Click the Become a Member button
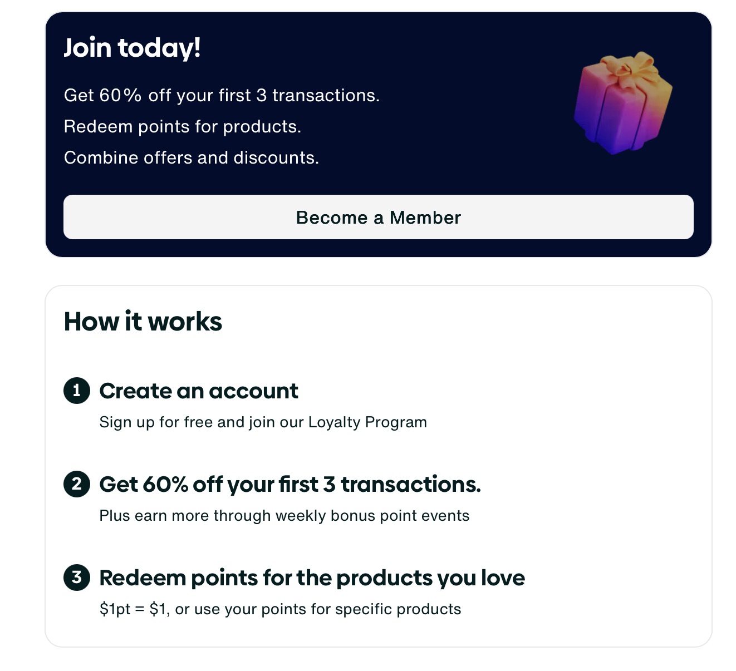736x671 pixels. click(x=379, y=217)
